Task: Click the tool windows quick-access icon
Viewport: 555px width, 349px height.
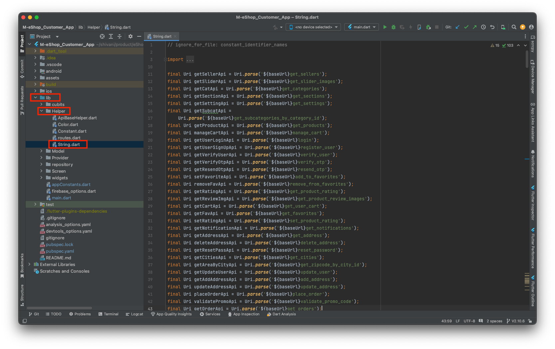Action: (x=25, y=321)
